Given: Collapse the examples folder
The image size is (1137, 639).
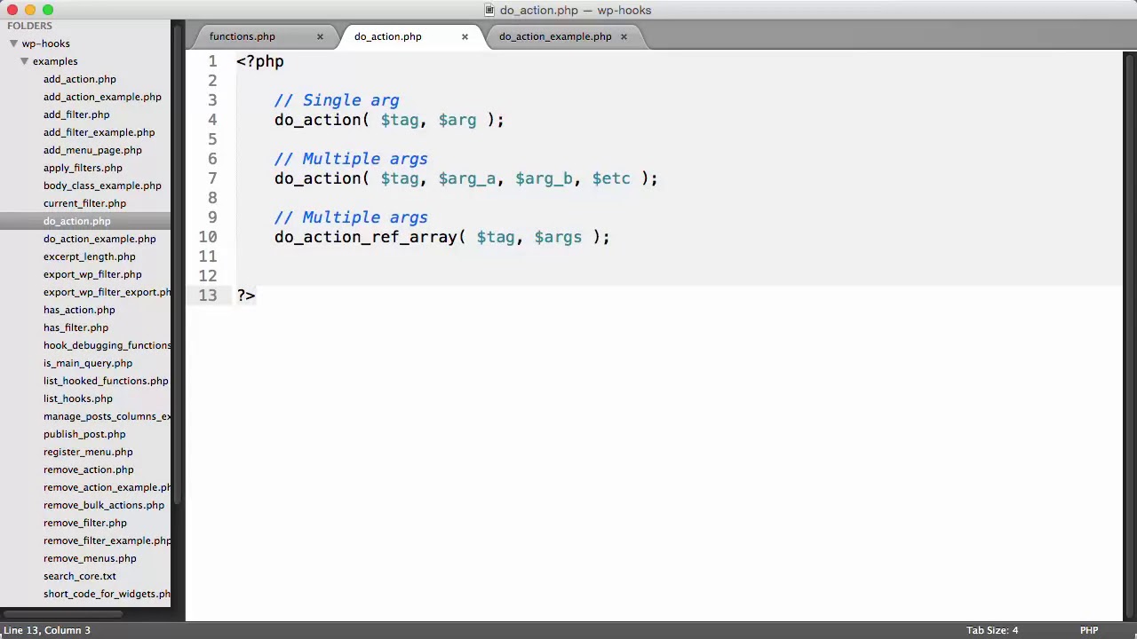Looking at the screenshot, I should [x=24, y=61].
